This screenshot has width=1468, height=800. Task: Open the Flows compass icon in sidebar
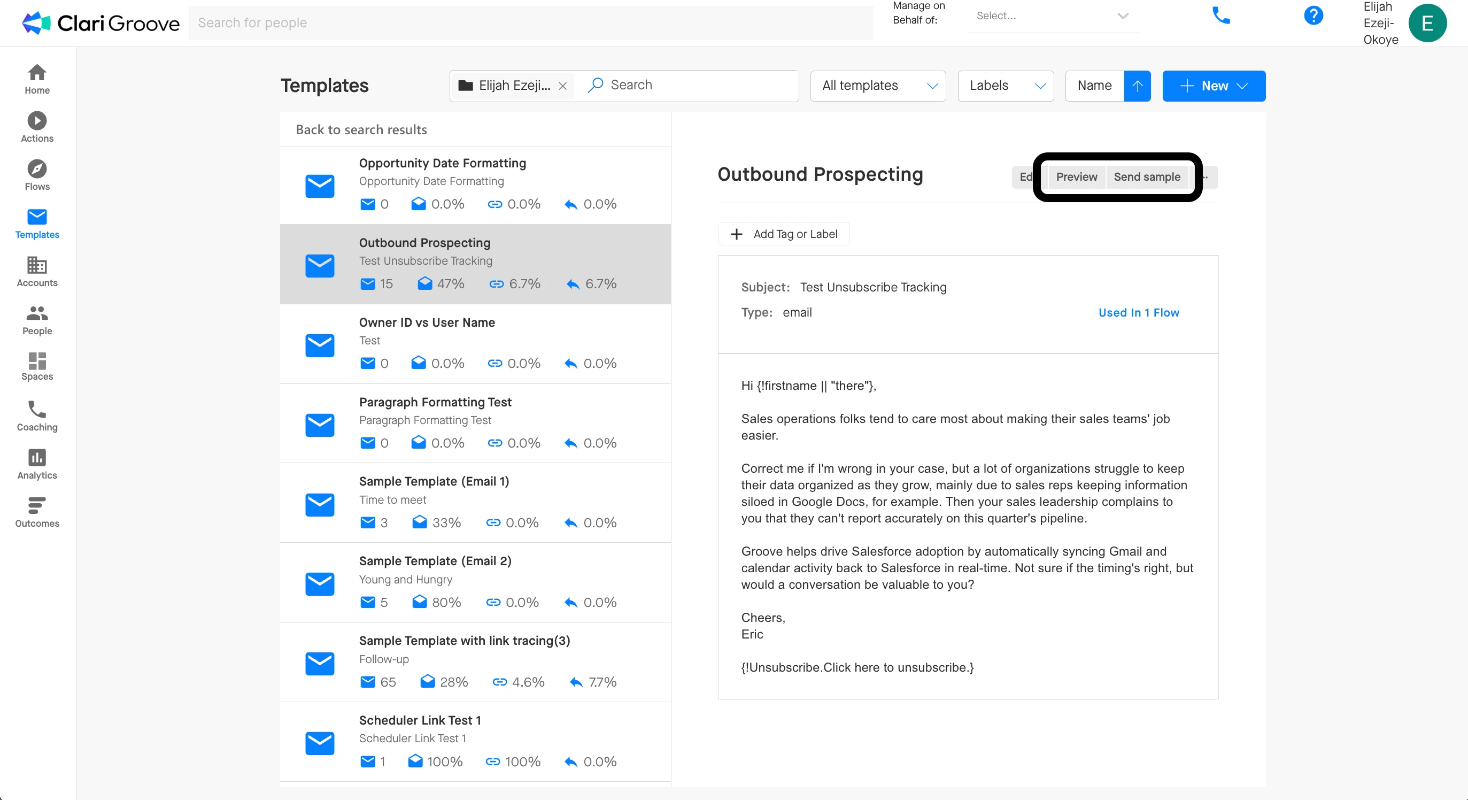coord(37,170)
